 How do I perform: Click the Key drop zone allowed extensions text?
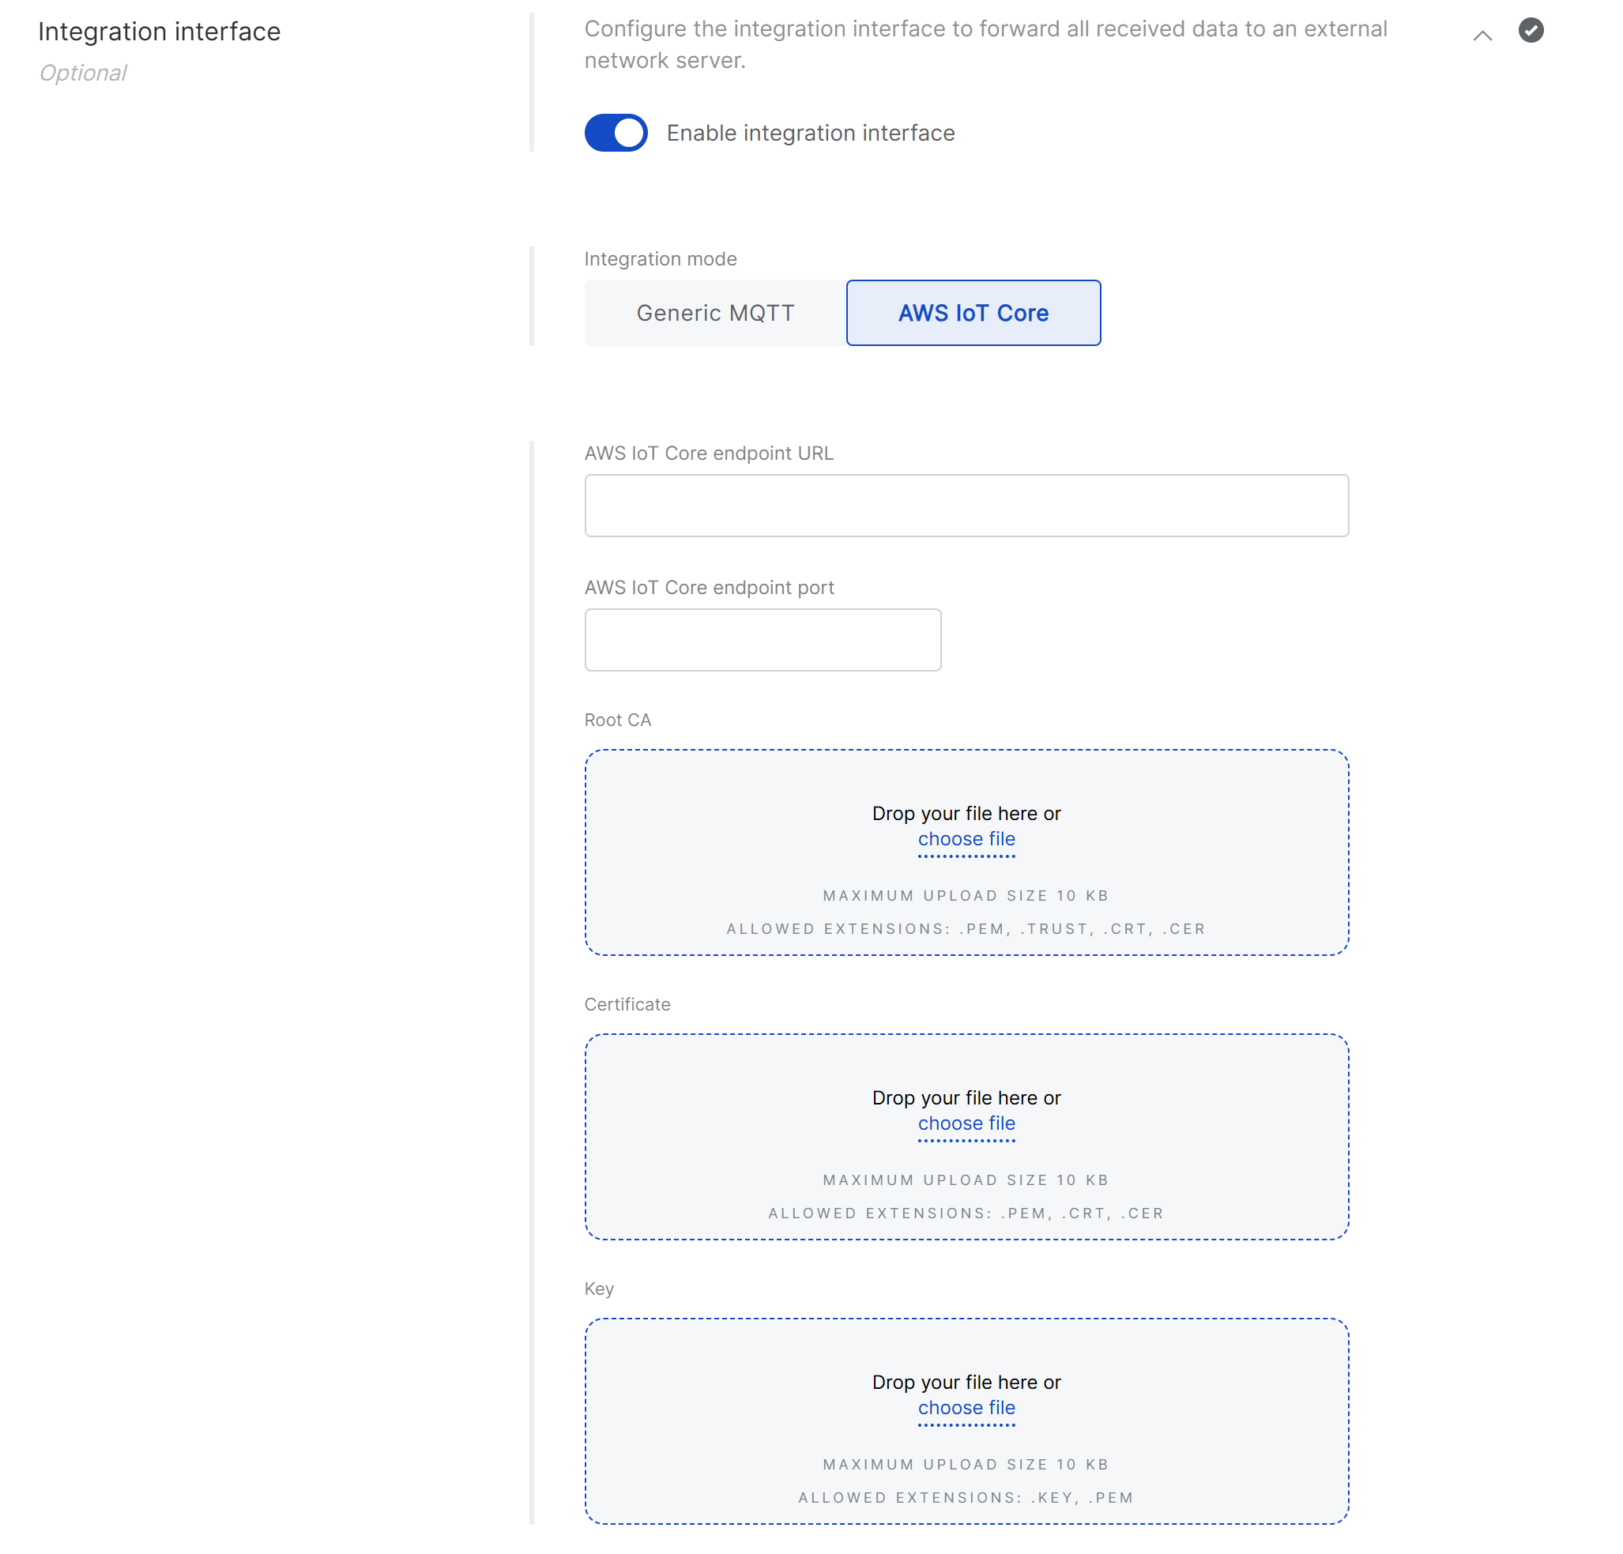pos(966,1497)
